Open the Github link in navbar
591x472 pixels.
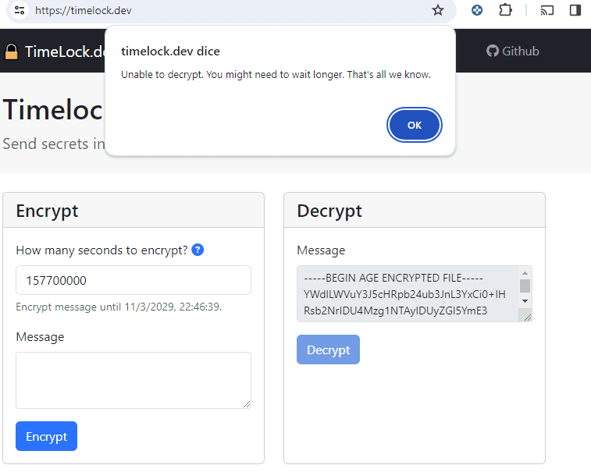click(513, 51)
